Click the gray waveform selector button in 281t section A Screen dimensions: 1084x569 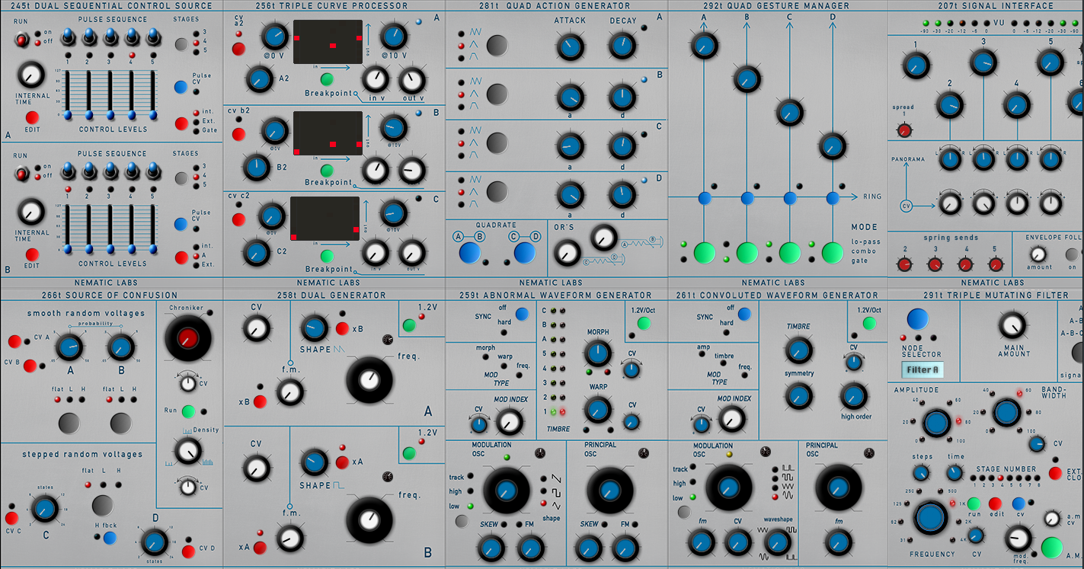pyautogui.click(x=497, y=46)
